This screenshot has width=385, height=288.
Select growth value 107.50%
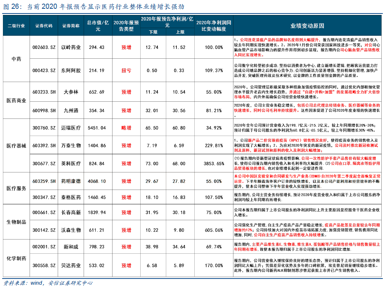[x=214, y=197]
